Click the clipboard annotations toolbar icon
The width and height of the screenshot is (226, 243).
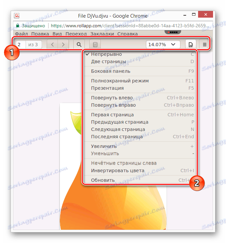click(x=95, y=45)
